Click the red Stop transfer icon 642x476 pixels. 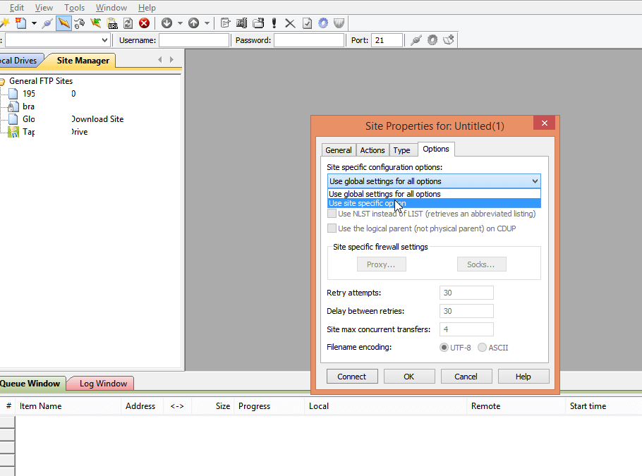pyautogui.click(x=144, y=23)
